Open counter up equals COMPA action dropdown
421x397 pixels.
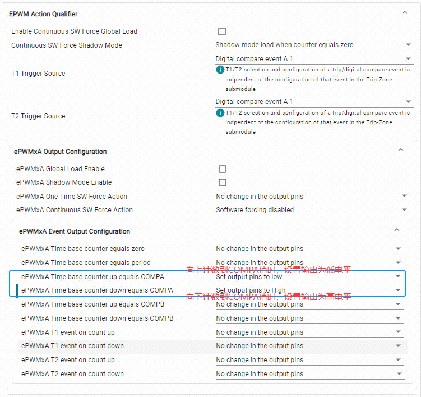(309, 277)
